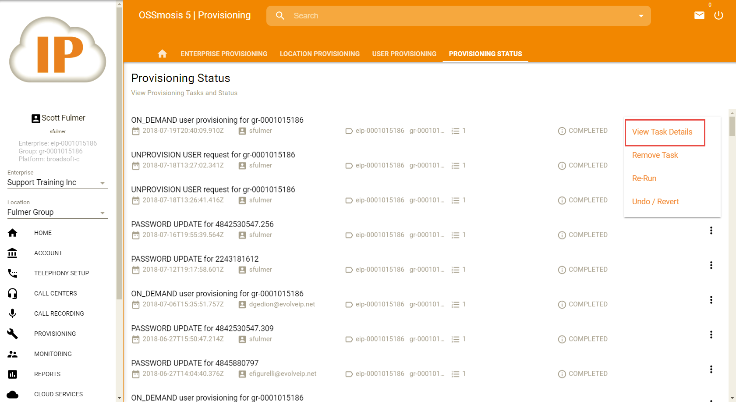Click the Reports chart icon
The height and width of the screenshot is (402, 736).
click(13, 374)
